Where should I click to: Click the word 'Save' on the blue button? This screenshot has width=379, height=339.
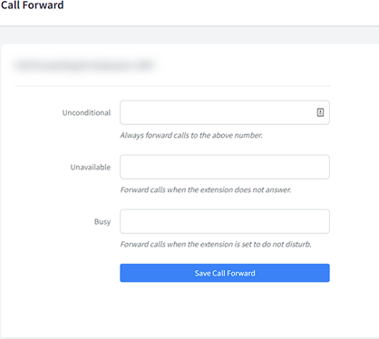pyautogui.click(x=202, y=273)
